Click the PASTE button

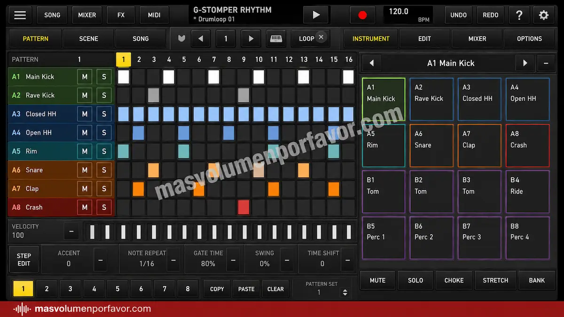click(x=246, y=289)
